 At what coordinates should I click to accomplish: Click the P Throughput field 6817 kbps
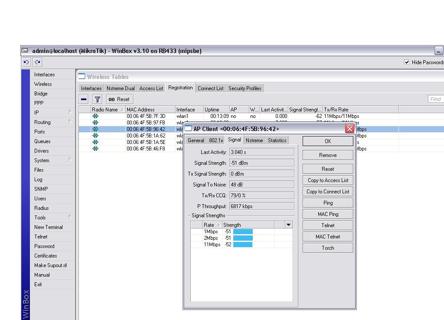click(261, 206)
